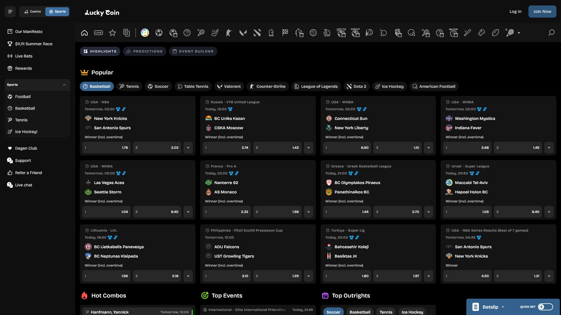The image size is (561, 315).
Task: Expand more markets for Knicks vs Spurs
Action: coord(188,148)
